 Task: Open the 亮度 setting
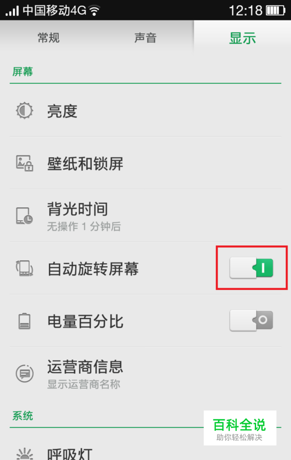click(145, 111)
